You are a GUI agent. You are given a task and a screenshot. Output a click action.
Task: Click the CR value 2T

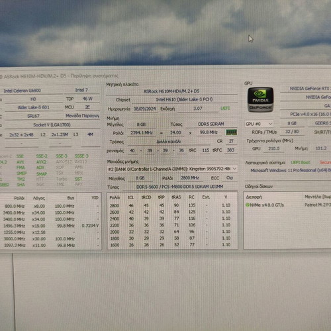point(231,141)
